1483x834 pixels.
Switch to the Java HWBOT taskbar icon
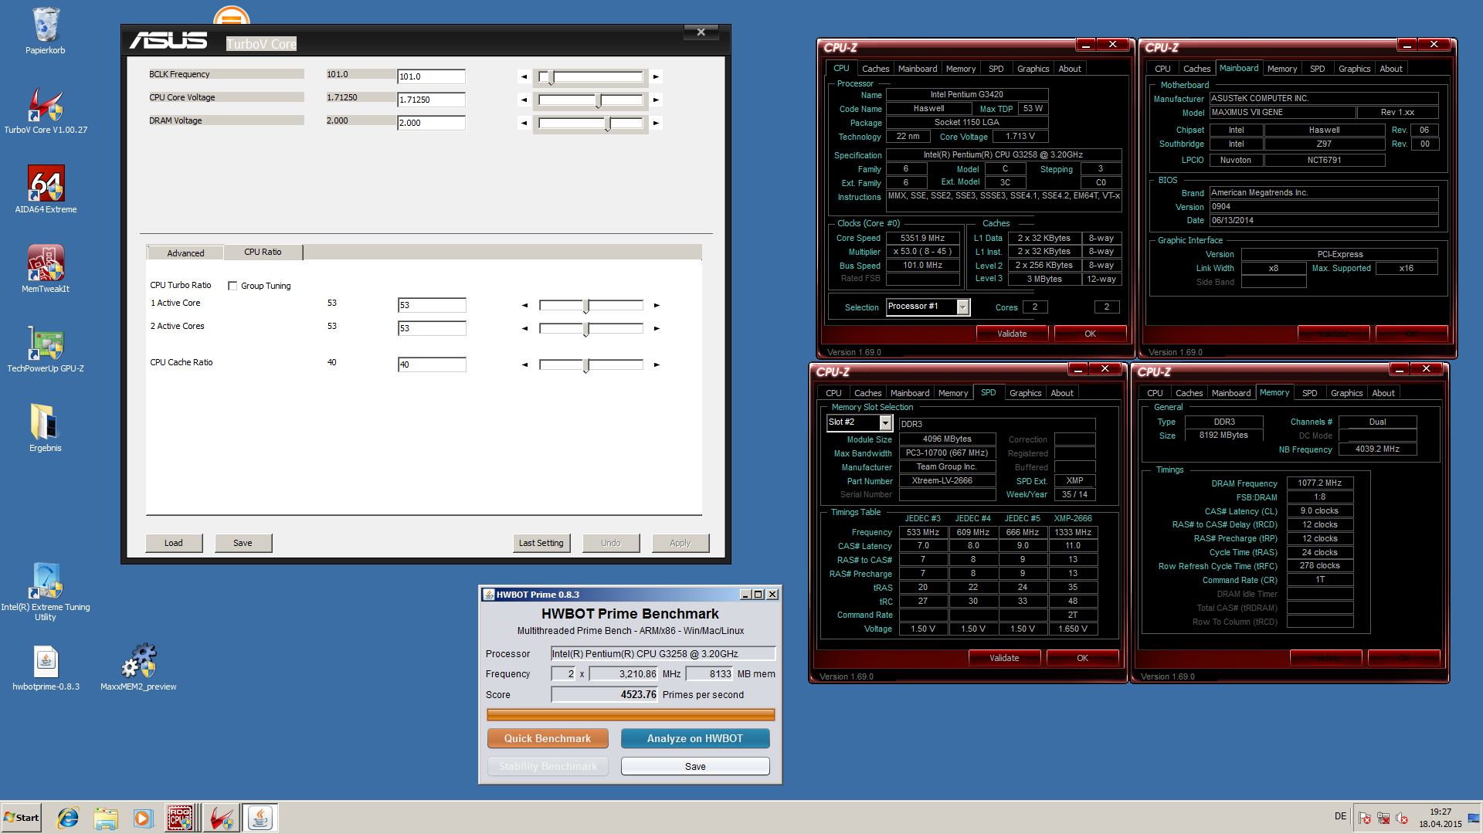point(260,818)
